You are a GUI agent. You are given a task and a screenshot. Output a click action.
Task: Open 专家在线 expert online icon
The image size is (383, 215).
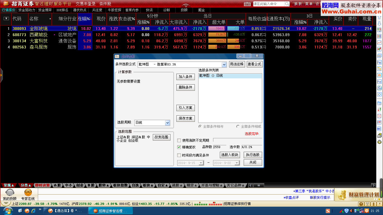(28, 195)
